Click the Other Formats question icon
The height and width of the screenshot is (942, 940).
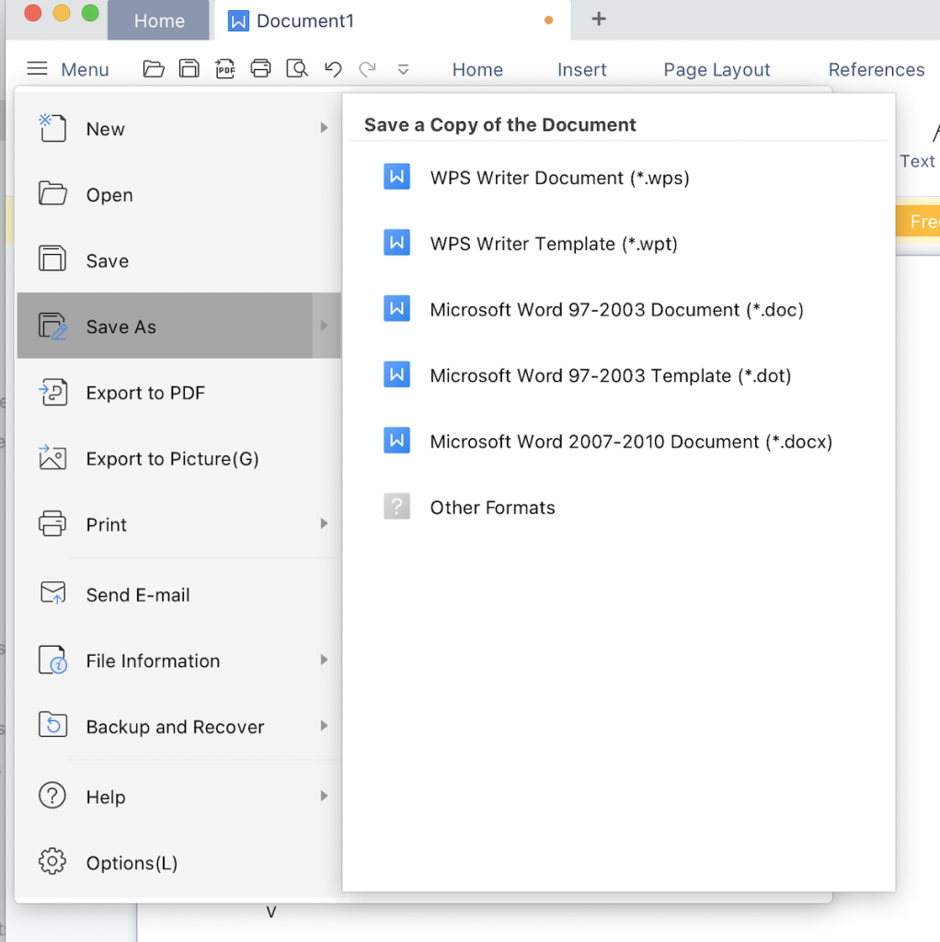click(x=397, y=507)
